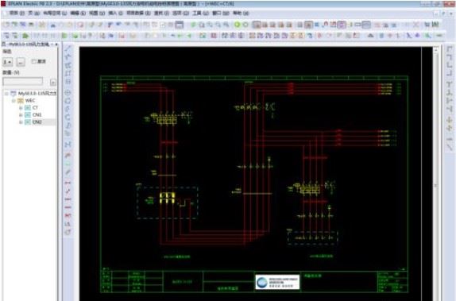
Task: Select the CT page group in tree
Action: [35, 107]
